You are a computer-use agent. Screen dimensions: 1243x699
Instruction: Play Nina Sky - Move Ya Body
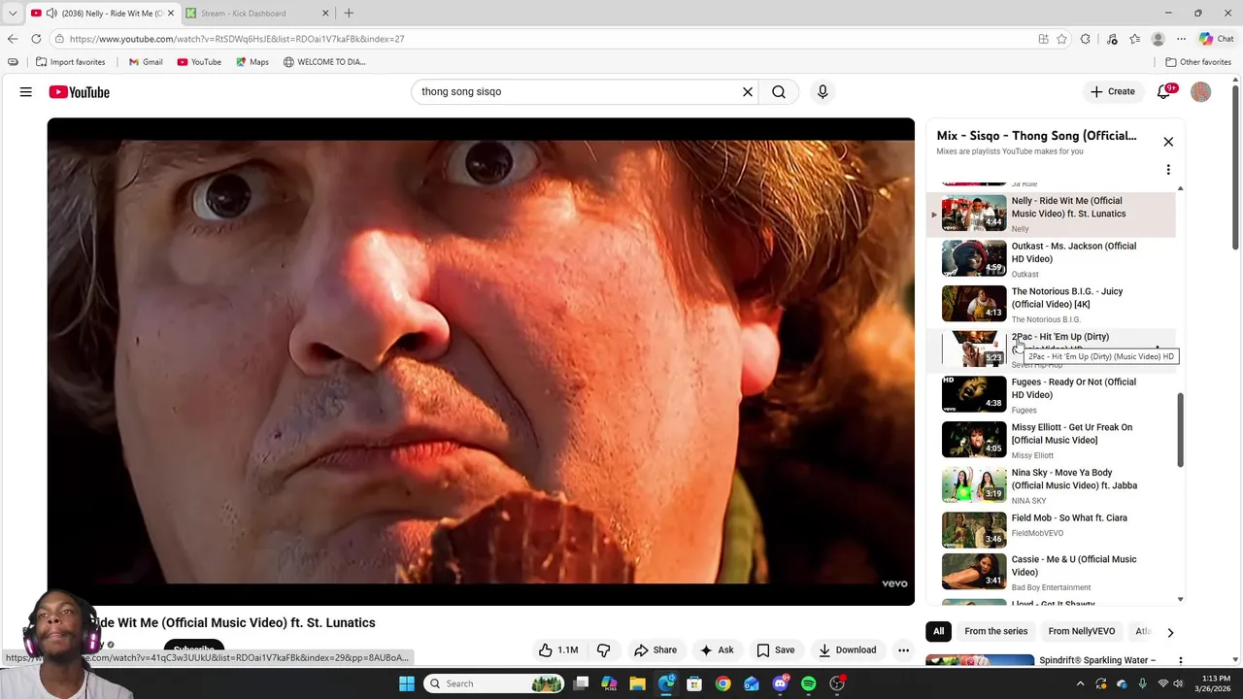click(x=1051, y=485)
